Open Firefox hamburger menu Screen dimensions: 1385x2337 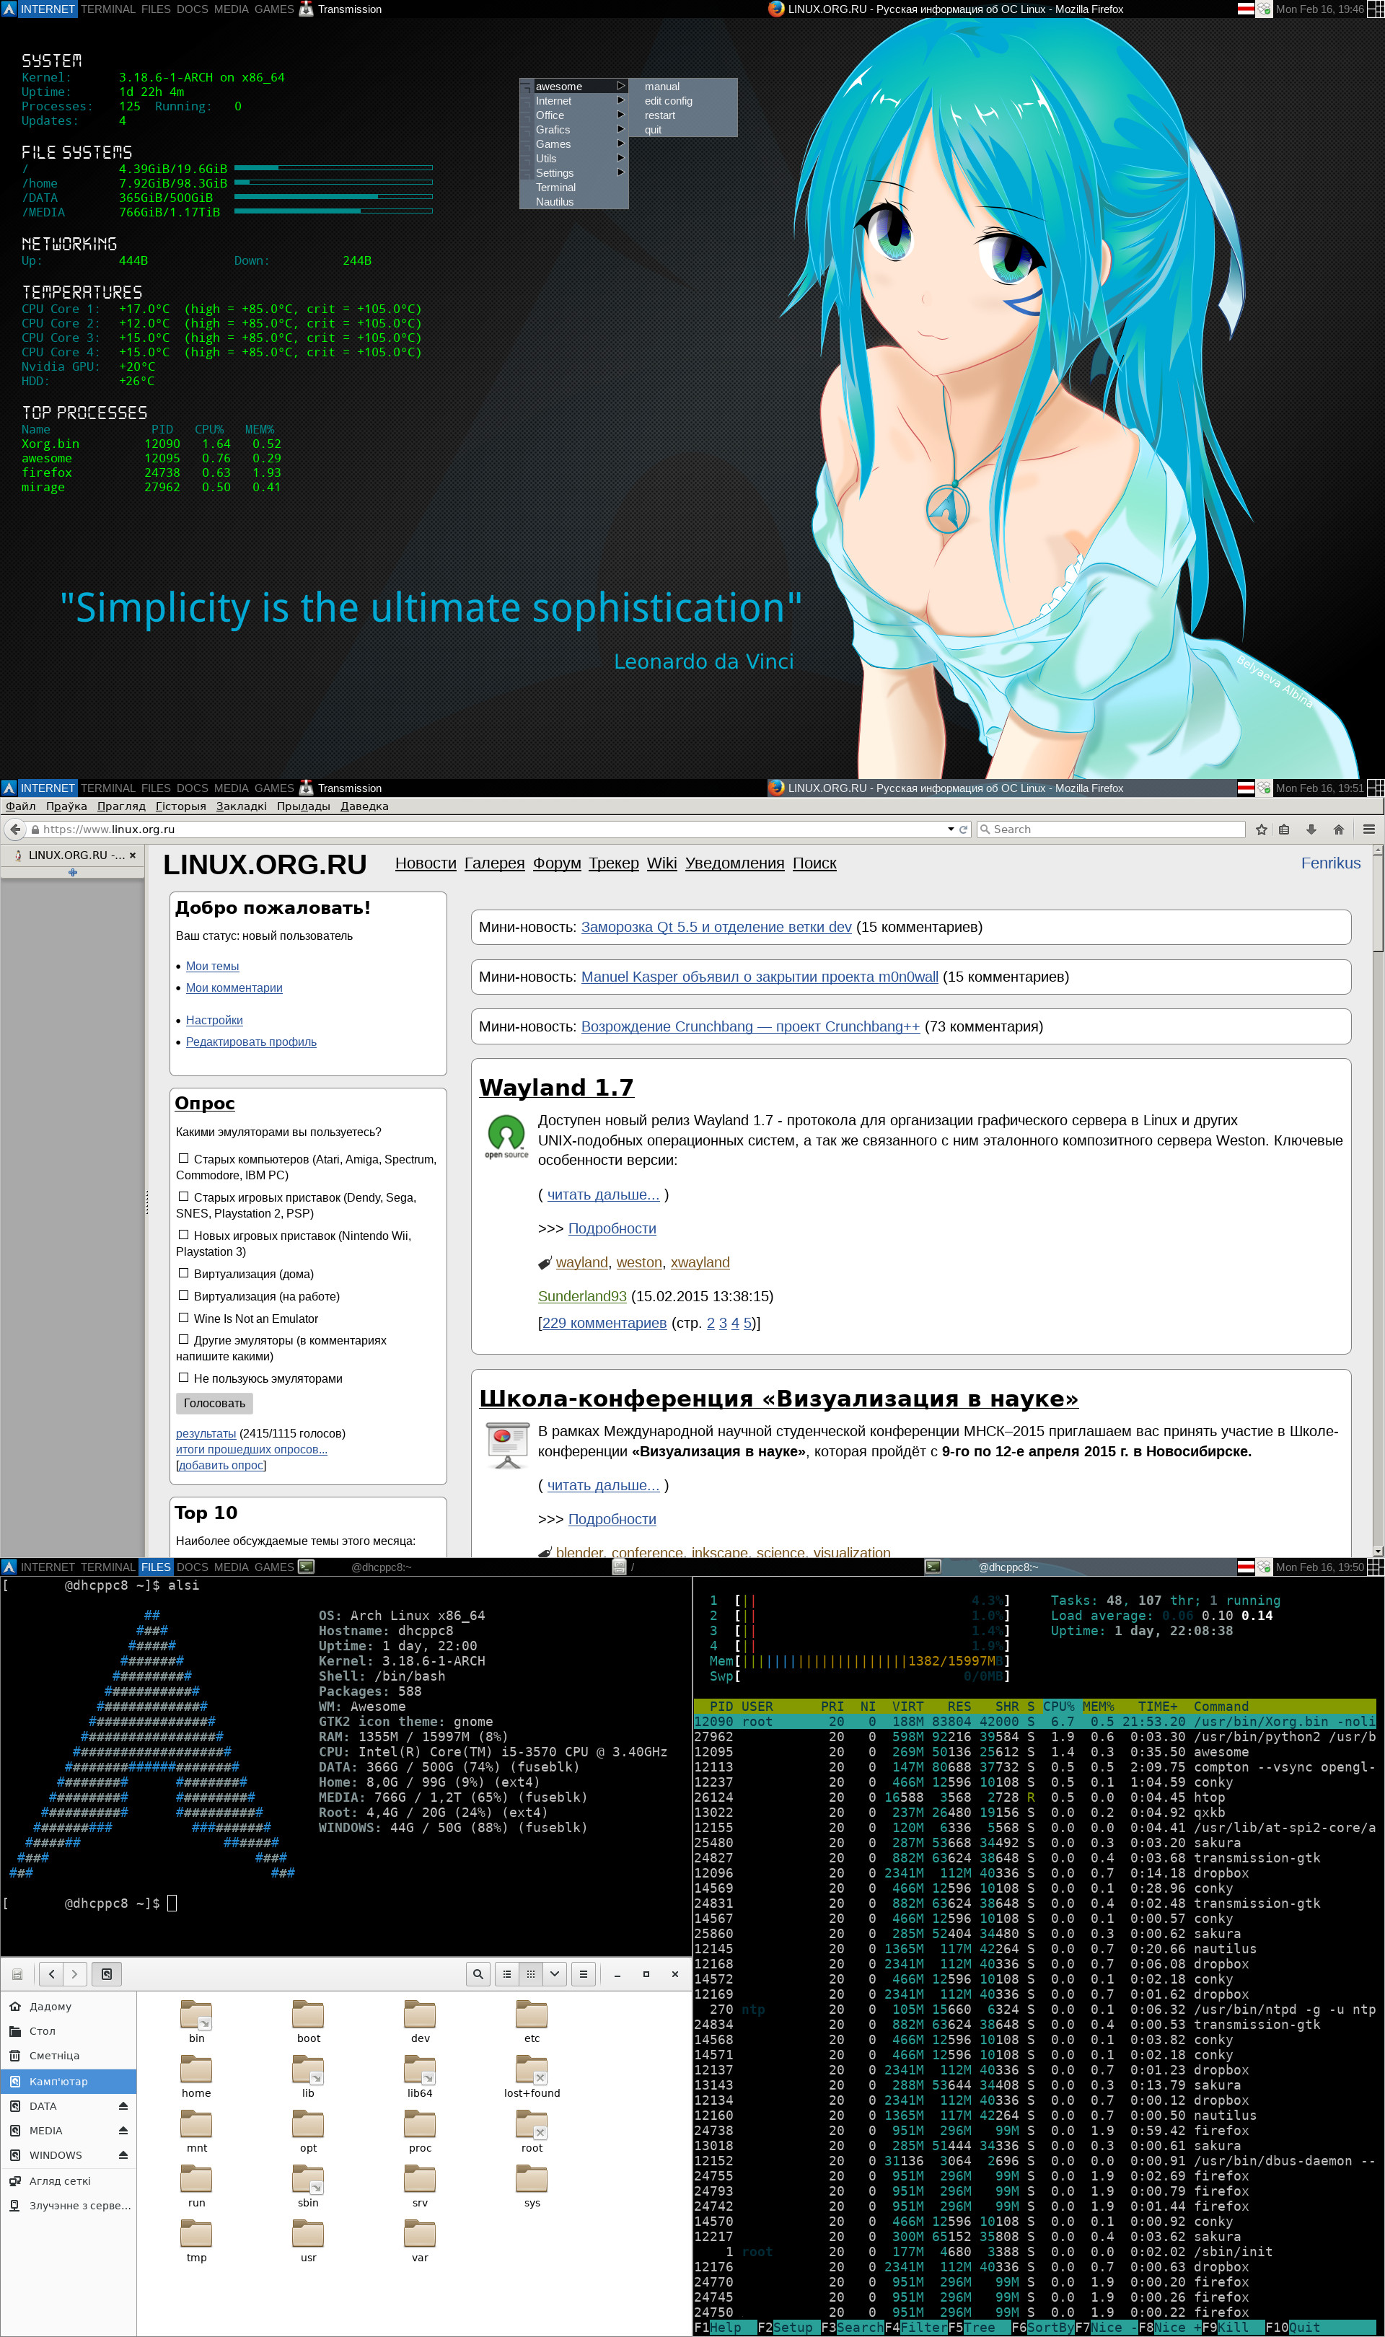coord(1368,829)
